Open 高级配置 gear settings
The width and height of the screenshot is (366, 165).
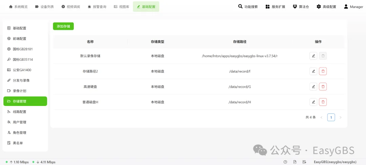click(326, 7)
